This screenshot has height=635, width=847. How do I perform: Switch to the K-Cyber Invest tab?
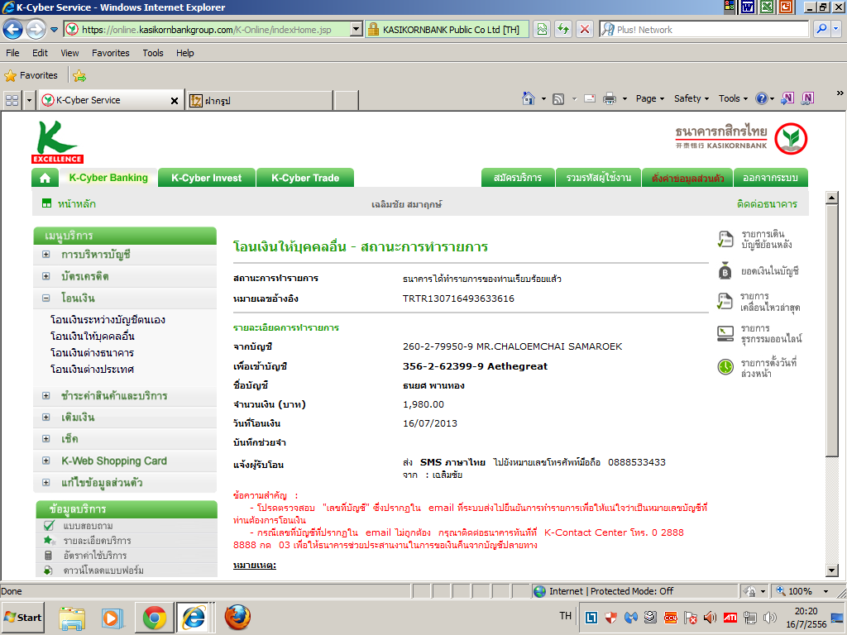click(206, 178)
